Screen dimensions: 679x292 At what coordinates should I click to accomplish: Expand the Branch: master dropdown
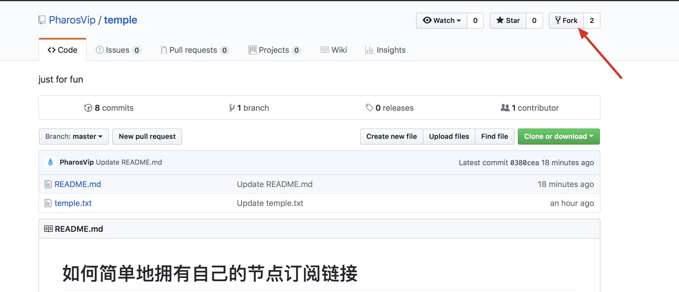tap(74, 137)
